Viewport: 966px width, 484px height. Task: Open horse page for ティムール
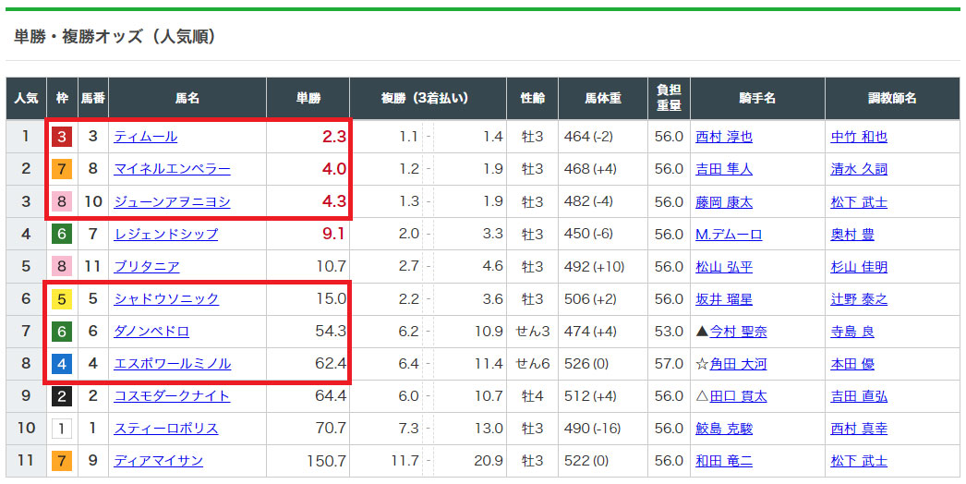click(x=145, y=137)
